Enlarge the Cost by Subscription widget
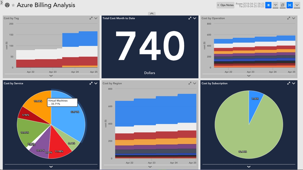Screen dimensions: 303x170 tap(289, 83)
